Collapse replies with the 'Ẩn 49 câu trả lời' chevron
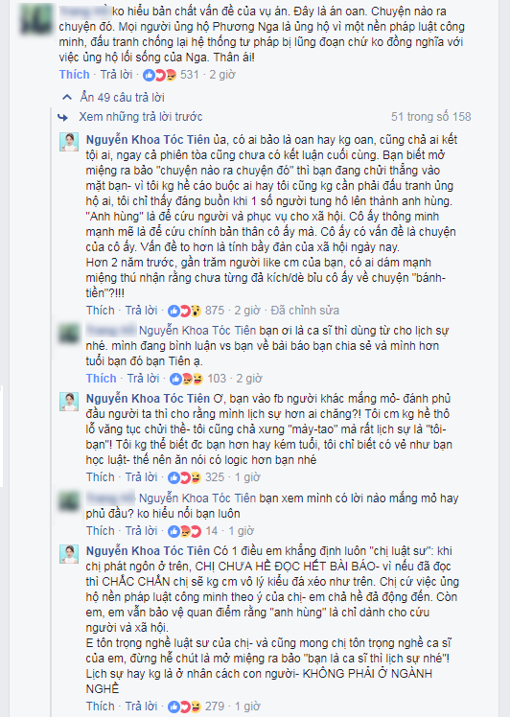Viewport: 510px width, 718px height. tap(67, 98)
